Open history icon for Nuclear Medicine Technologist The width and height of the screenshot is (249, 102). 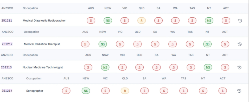pyautogui.click(x=239, y=67)
